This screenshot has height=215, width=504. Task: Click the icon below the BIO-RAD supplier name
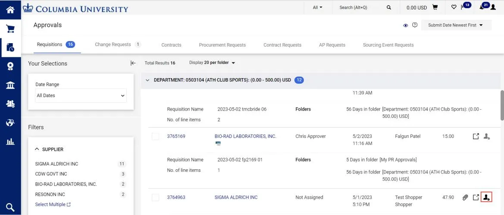pos(218,143)
